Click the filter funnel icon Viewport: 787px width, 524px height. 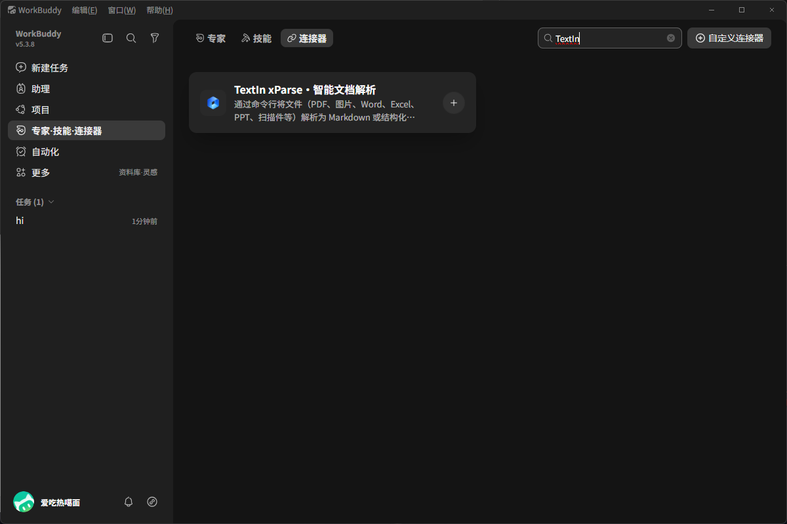tap(155, 39)
